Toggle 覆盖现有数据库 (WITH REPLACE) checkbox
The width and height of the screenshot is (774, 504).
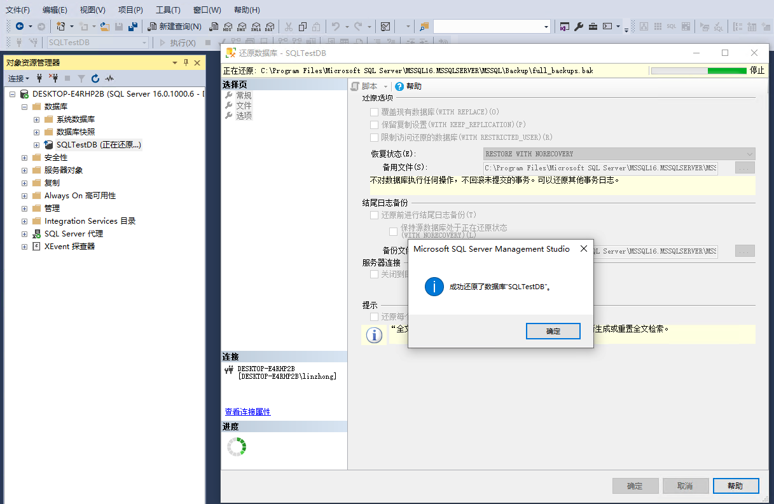[x=374, y=112]
